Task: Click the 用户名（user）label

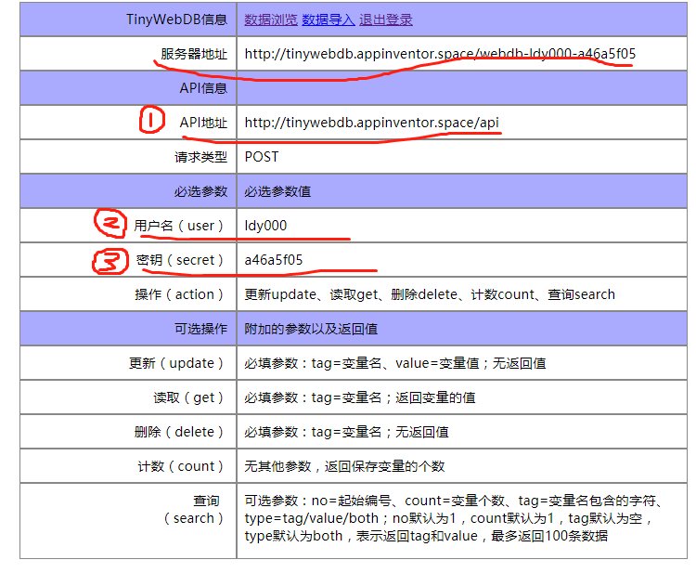Action: 179,226
